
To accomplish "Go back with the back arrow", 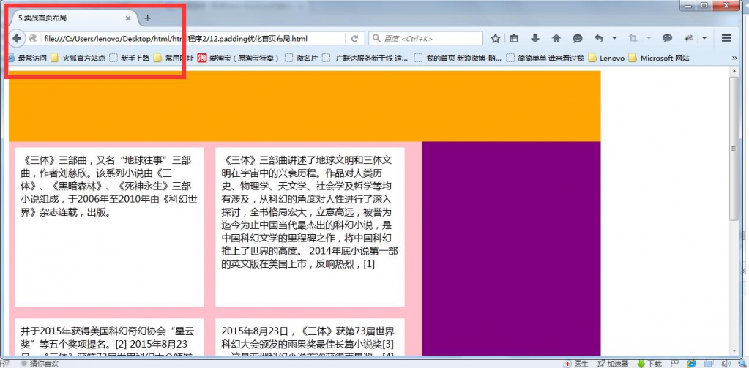I will click(x=17, y=39).
